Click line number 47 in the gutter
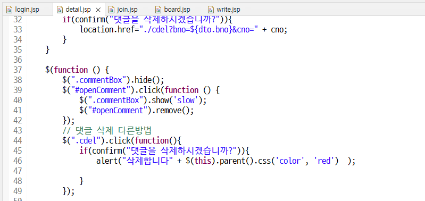 (x=18, y=171)
